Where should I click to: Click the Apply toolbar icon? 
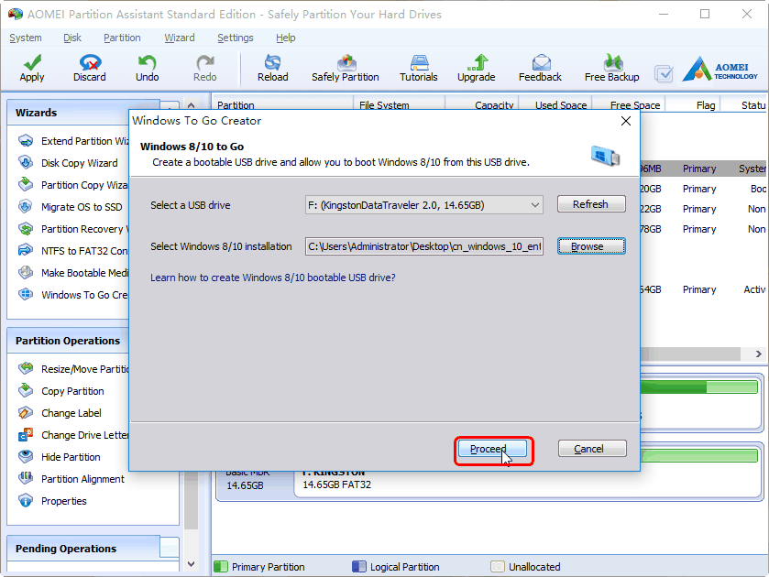tap(32, 68)
